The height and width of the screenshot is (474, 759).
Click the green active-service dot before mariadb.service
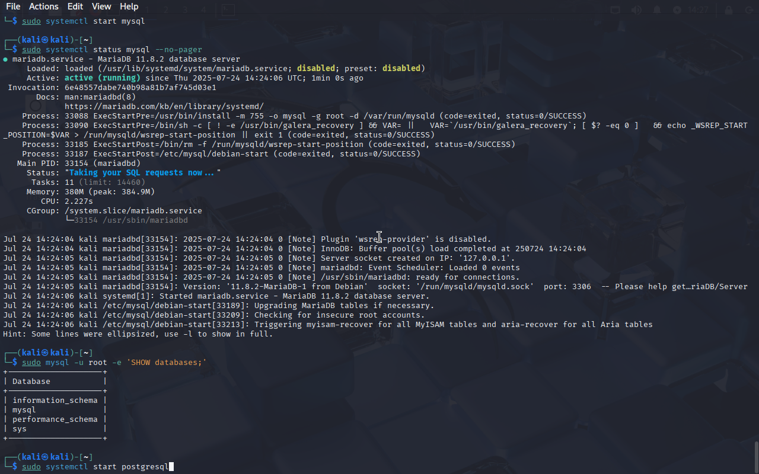pos(5,59)
